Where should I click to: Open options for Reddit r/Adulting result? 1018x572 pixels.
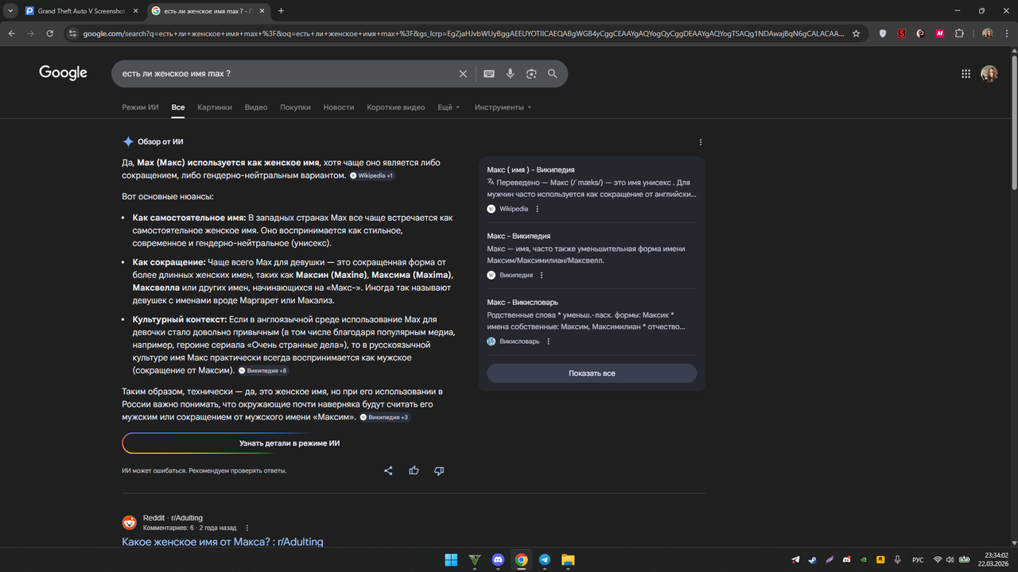[x=247, y=528]
